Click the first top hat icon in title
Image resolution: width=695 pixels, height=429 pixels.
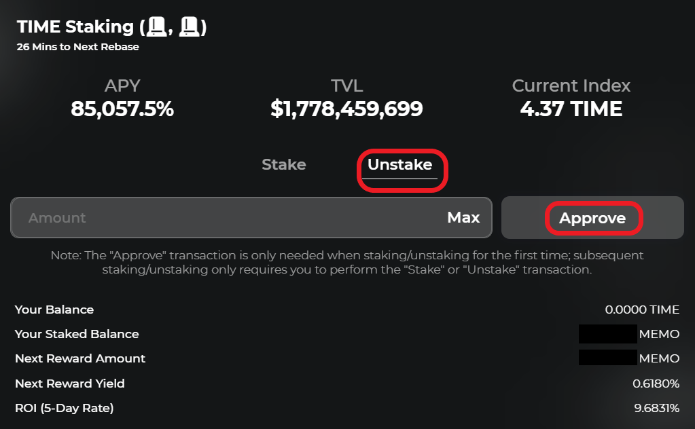[x=158, y=27]
